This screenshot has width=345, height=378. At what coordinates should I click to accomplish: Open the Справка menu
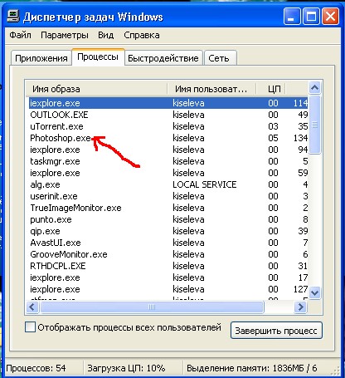tap(142, 35)
